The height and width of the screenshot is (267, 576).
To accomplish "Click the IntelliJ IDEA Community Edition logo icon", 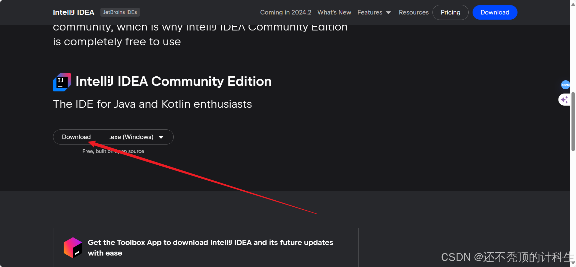I will [62, 82].
